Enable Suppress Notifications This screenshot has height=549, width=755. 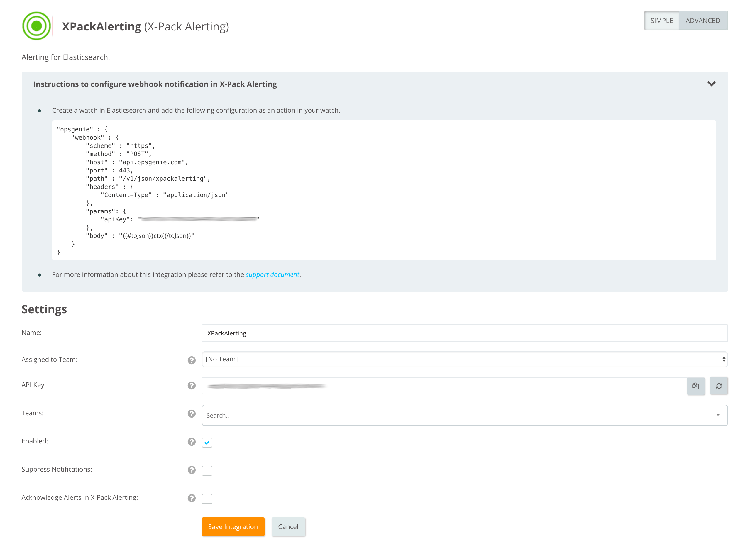tap(207, 470)
